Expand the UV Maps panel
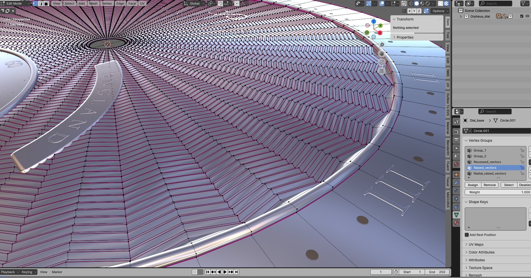The height and width of the screenshot is (278, 531). [476, 245]
